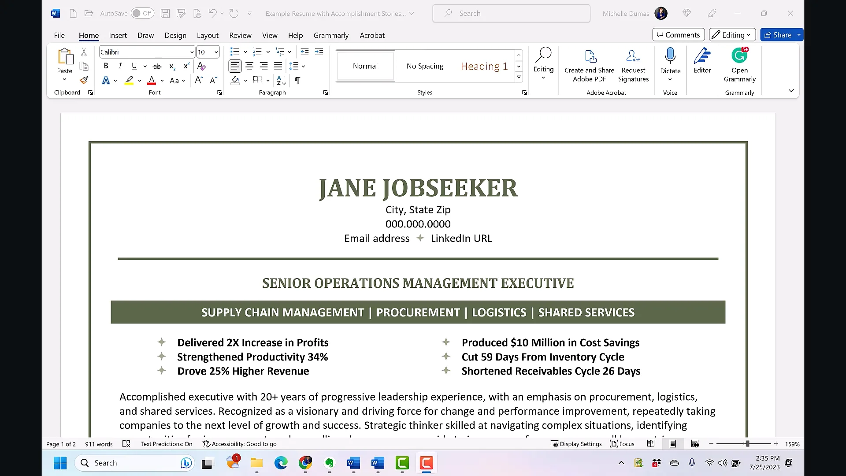The image size is (846, 476).
Task: Switch to the Review tab
Action: click(240, 35)
